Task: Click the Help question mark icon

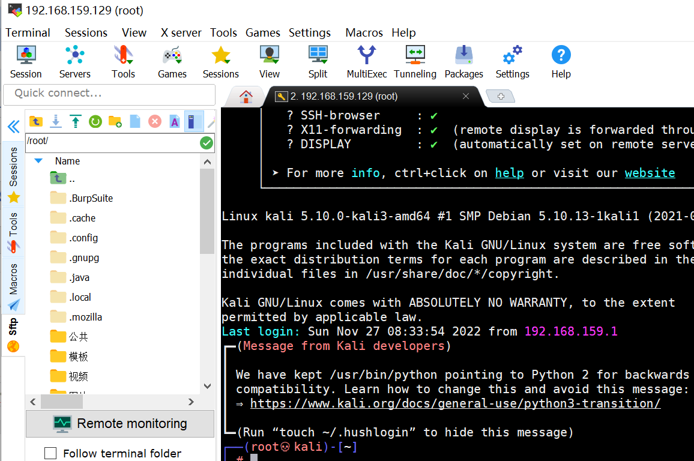Action: tap(561, 61)
